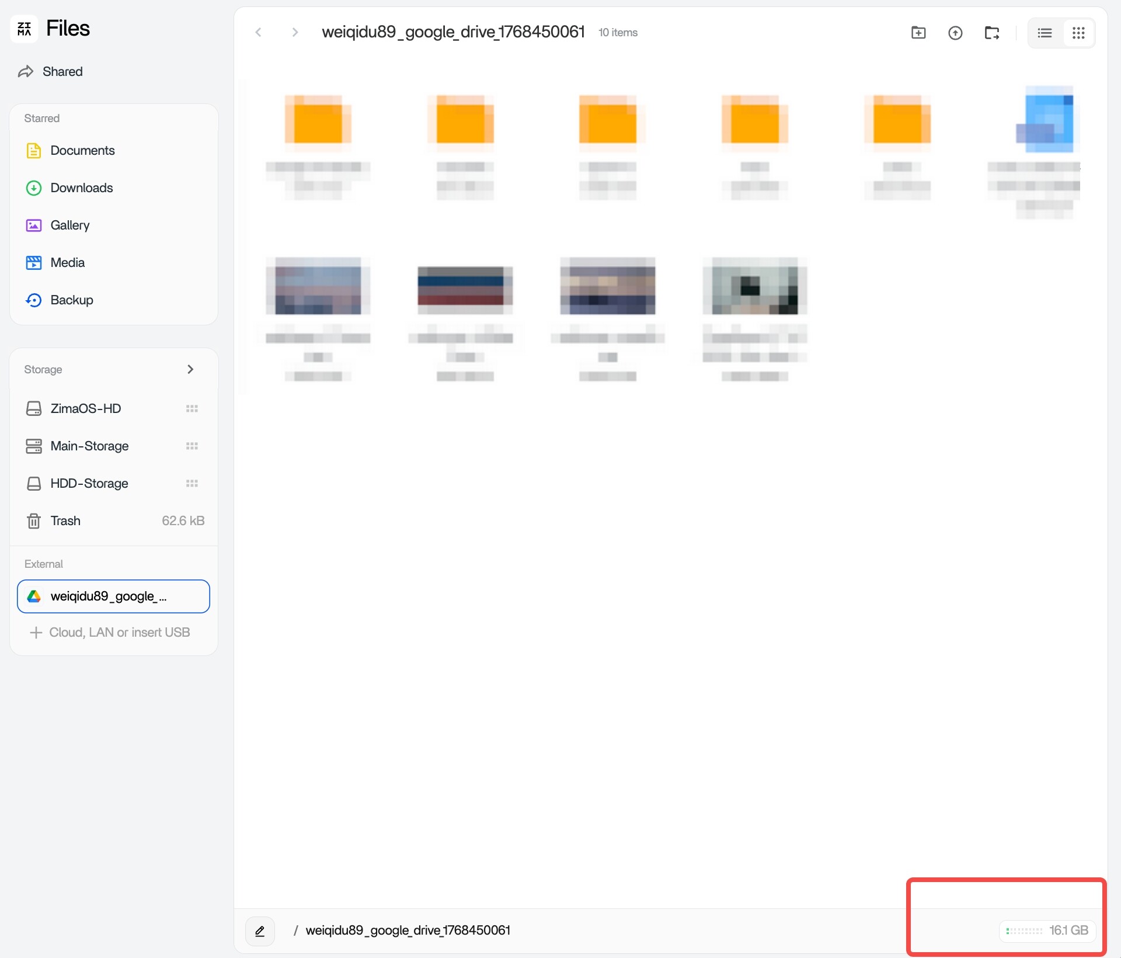Open ZimaOS-HD options dots icon

click(x=192, y=409)
